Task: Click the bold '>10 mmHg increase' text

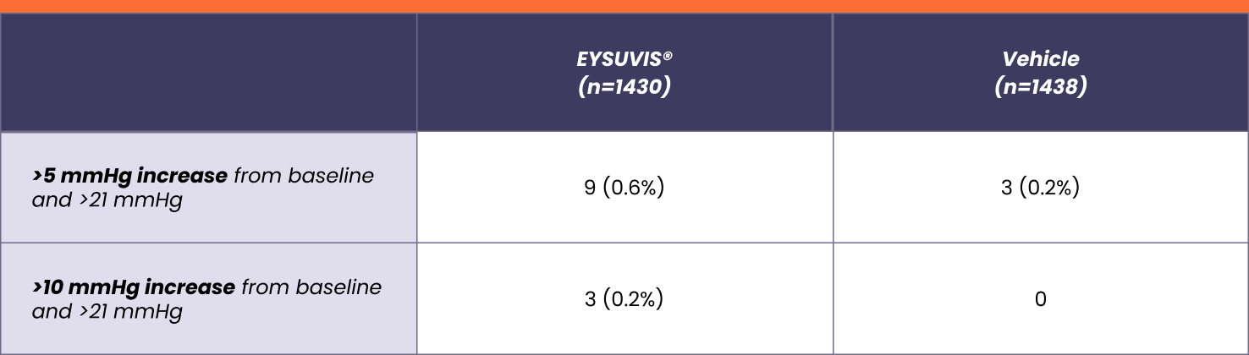Action: point(134,287)
